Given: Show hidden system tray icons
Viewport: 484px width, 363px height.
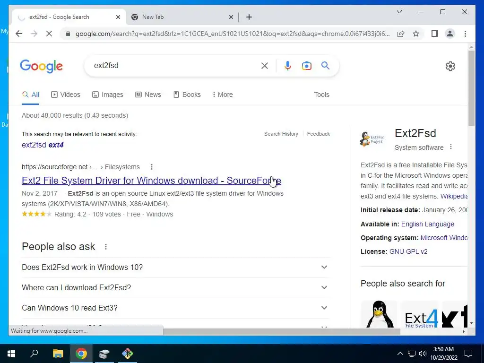Looking at the screenshot, I should (x=400, y=354).
